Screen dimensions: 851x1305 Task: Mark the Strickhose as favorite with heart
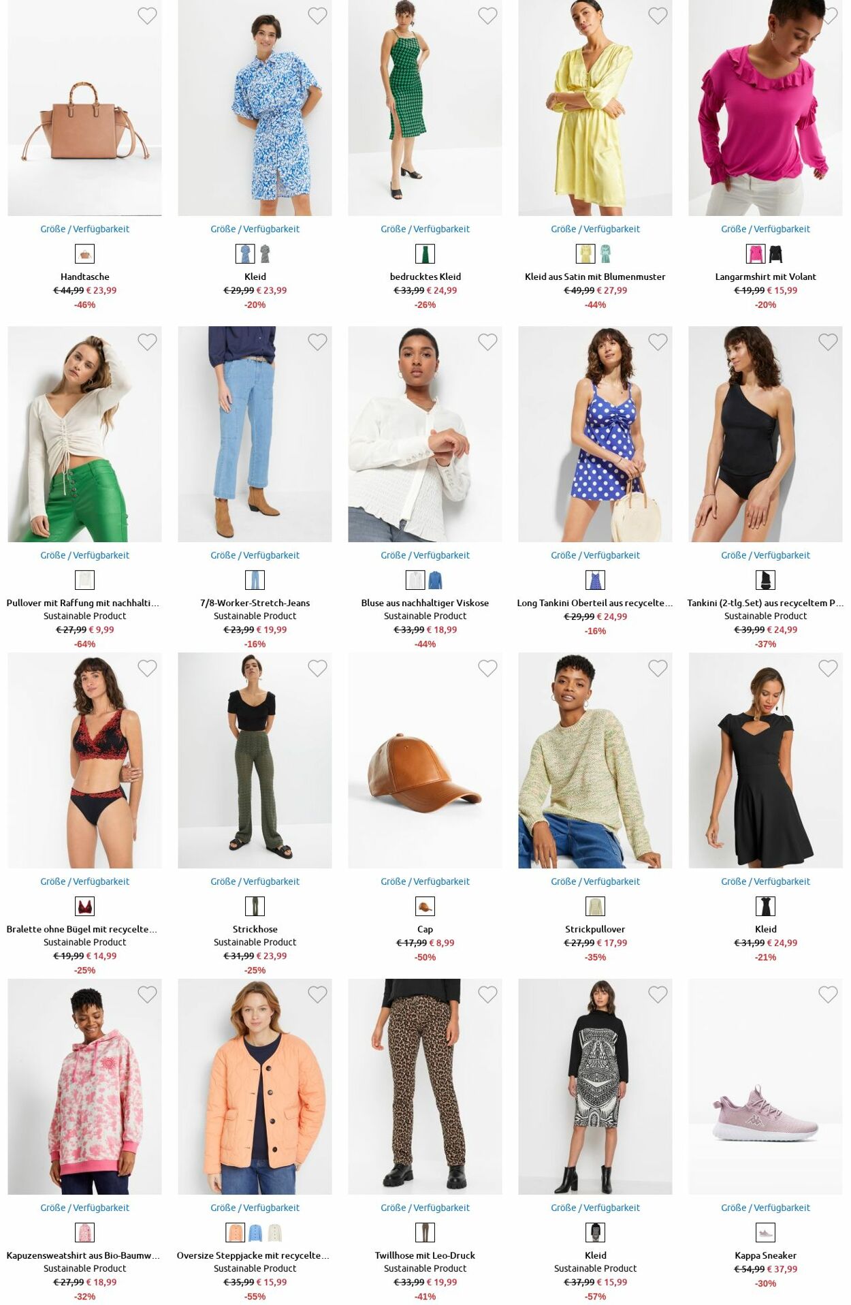(x=317, y=668)
